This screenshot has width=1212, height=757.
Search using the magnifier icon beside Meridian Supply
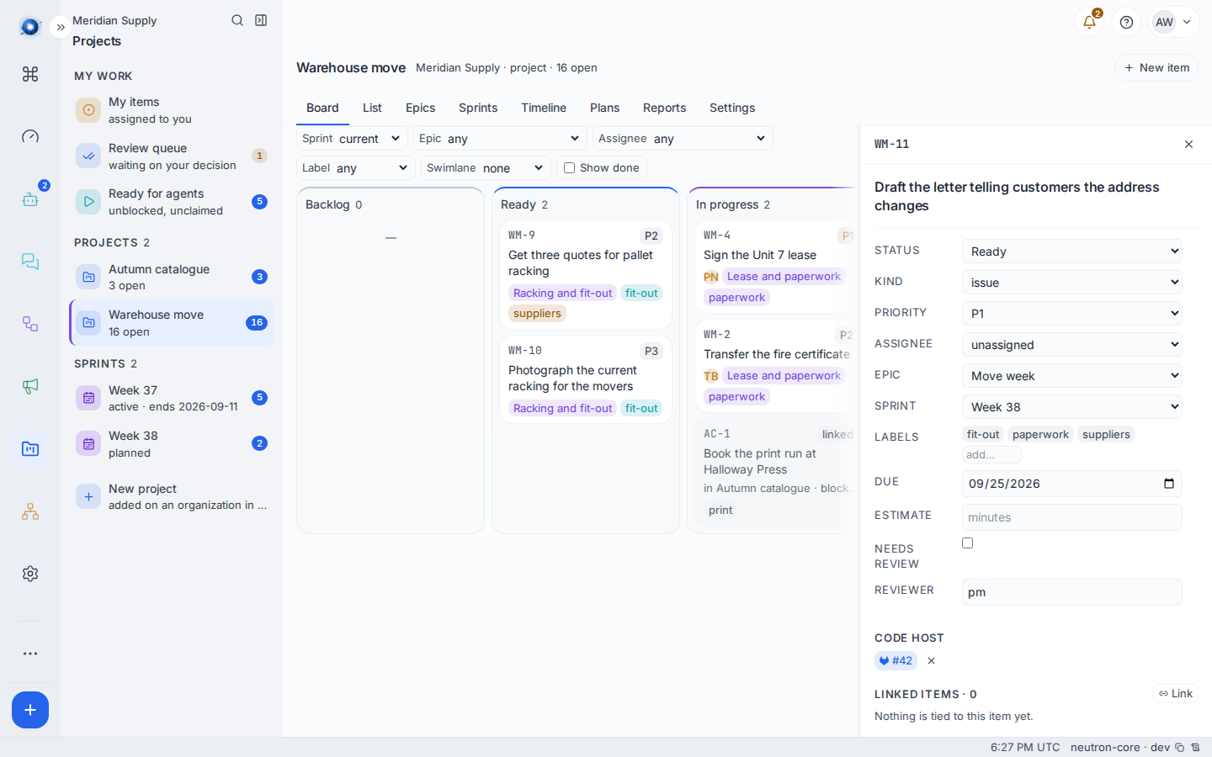pos(237,20)
